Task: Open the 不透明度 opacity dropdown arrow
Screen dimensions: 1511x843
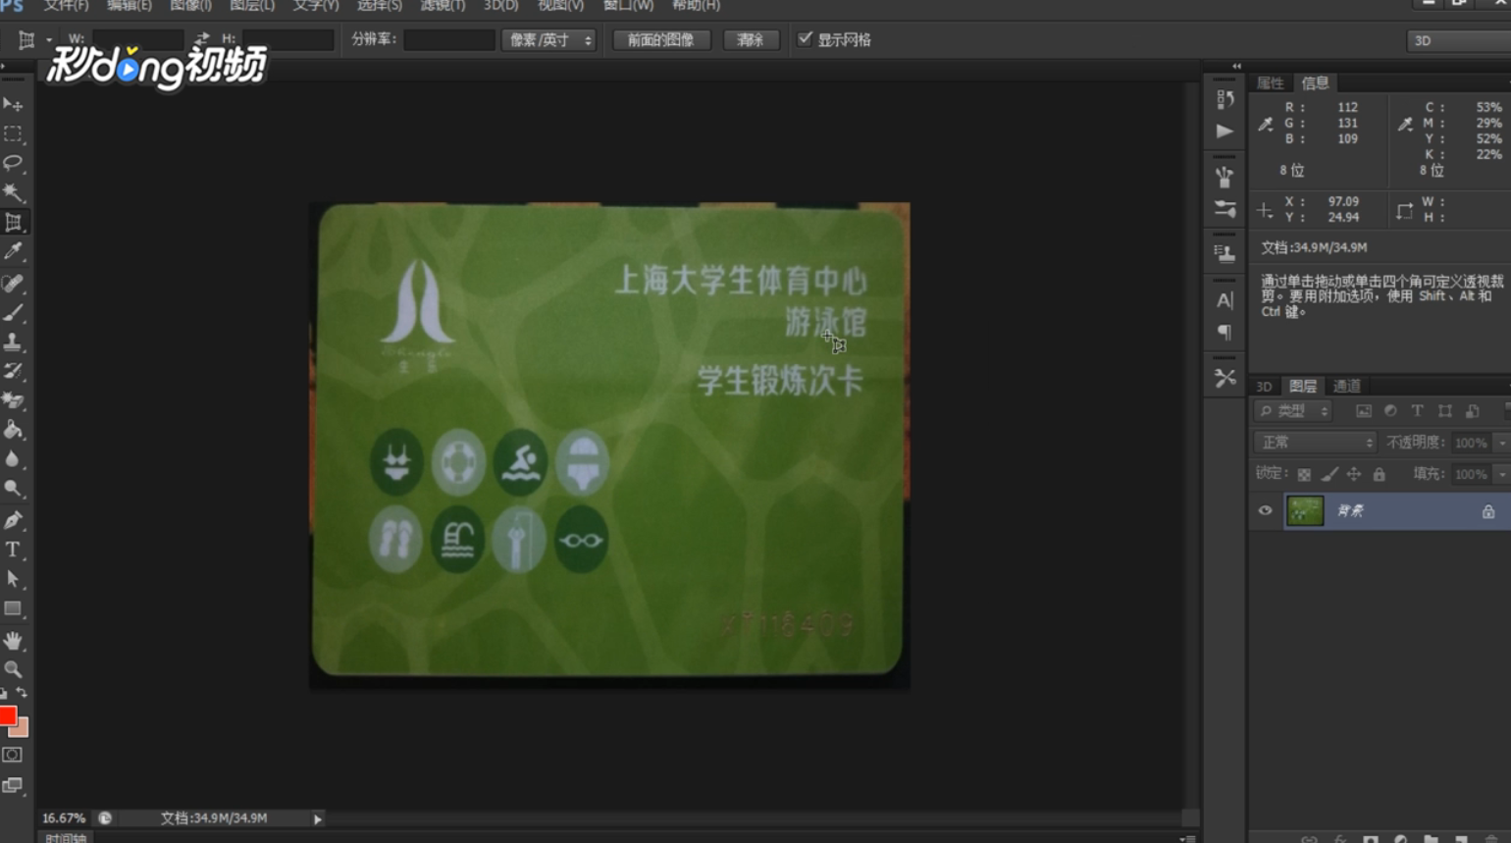Action: 1501,443
